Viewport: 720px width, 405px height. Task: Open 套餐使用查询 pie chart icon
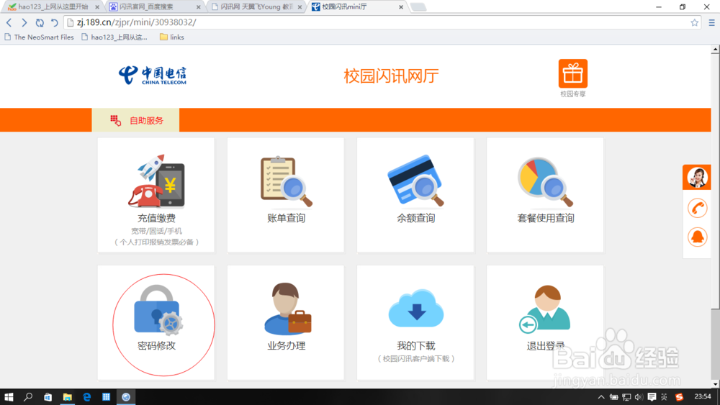545,181
